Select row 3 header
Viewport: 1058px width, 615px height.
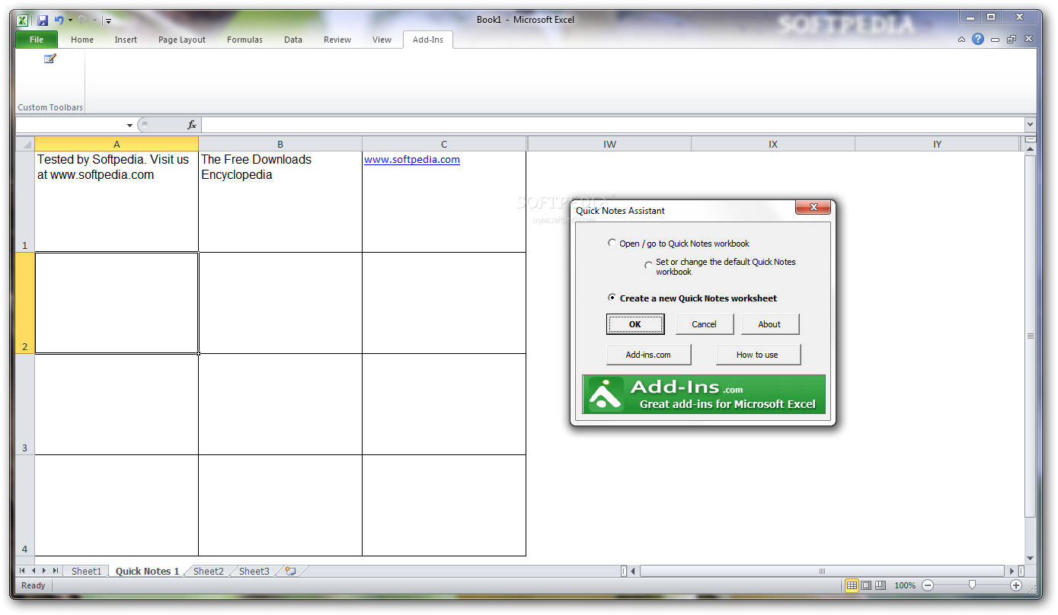coord(25,404)
